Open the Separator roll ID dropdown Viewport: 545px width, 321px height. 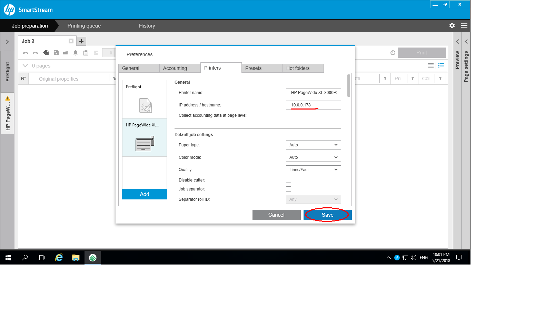pos(313,199)
